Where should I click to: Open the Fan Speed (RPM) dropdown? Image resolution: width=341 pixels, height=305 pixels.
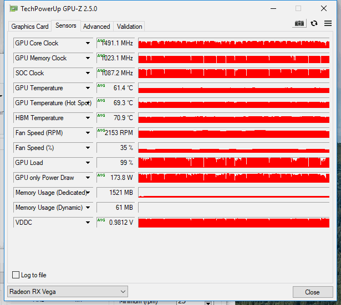[x=88, y=133]
